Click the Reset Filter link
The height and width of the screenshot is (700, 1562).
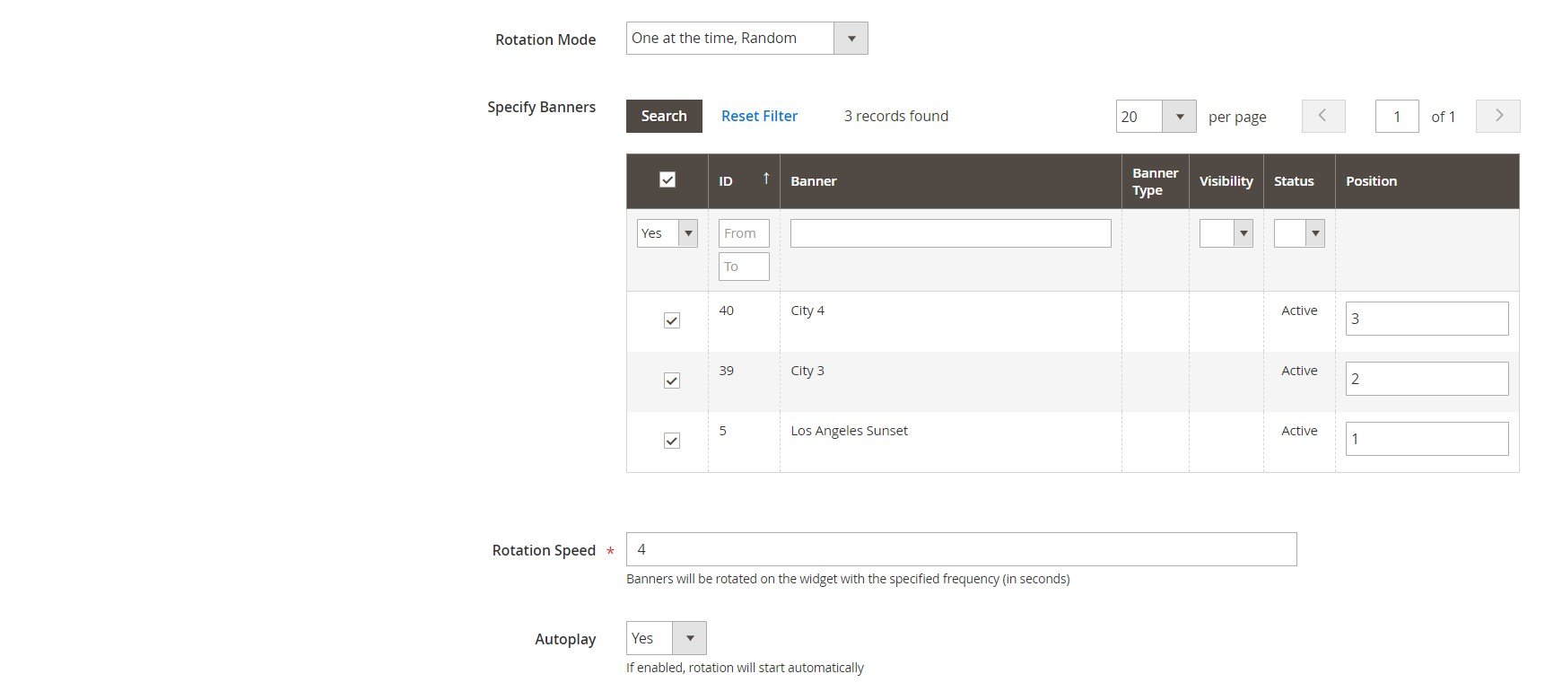tap(759, 116)
